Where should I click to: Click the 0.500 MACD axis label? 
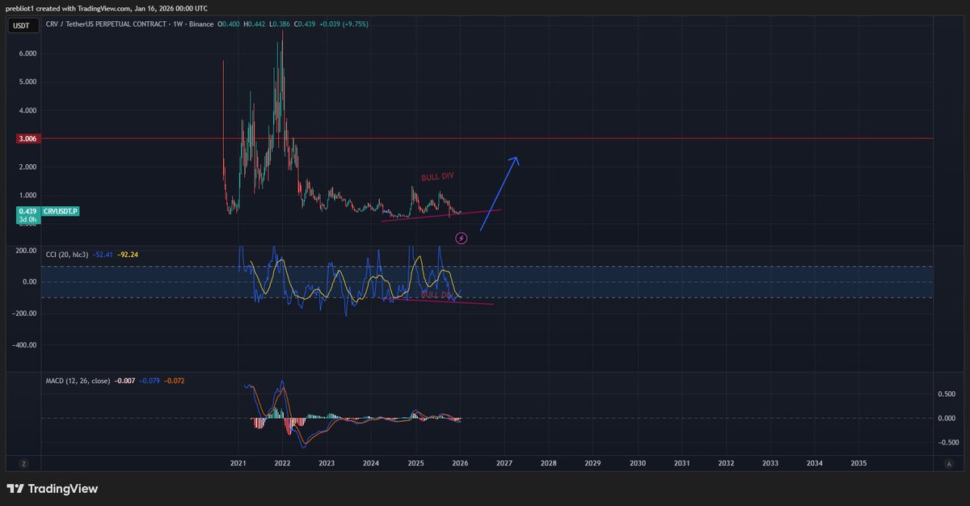pyautogui.click(x=947, y=394)
